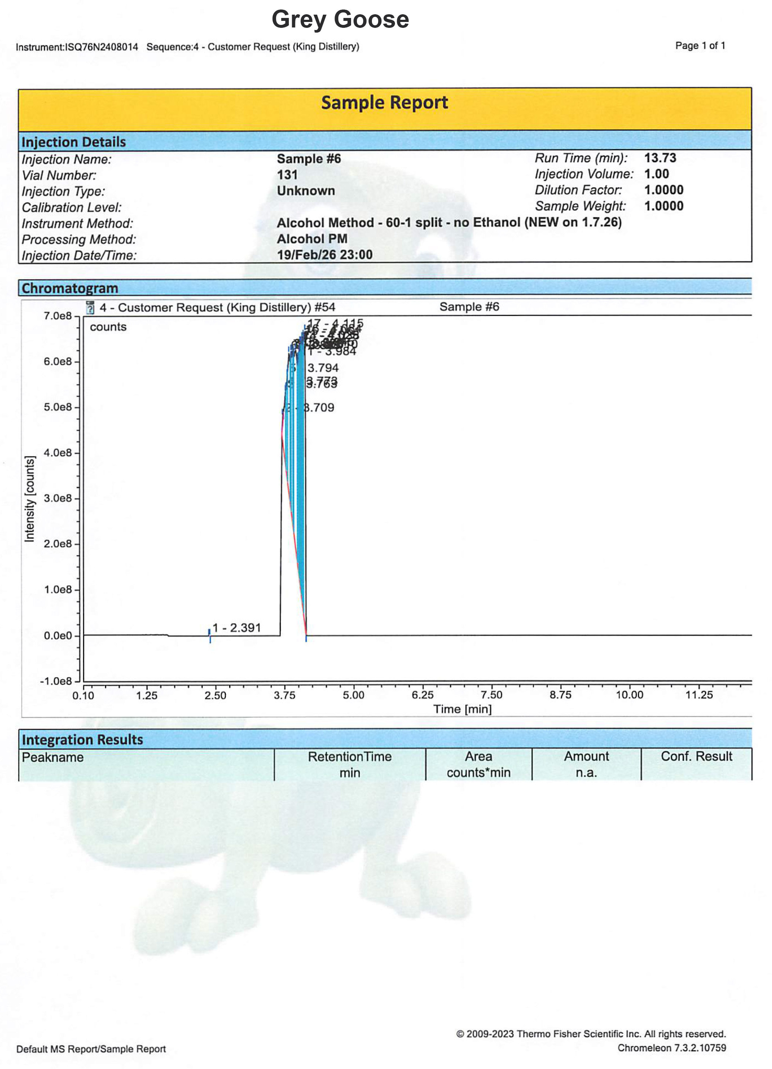Select the 'Sample Report' yellow header
This screenshot has height=1069, width=772.
pyautogui.click(x=384, y=109)
